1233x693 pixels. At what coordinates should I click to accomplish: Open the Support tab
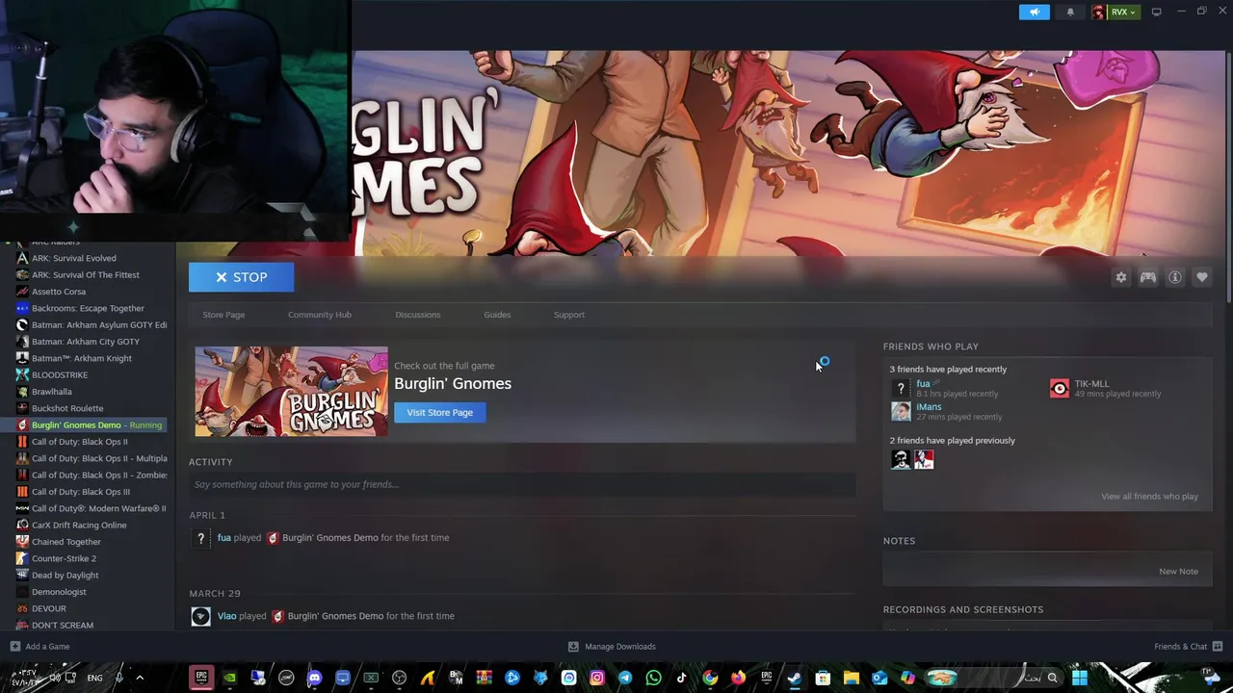[569, 315]
